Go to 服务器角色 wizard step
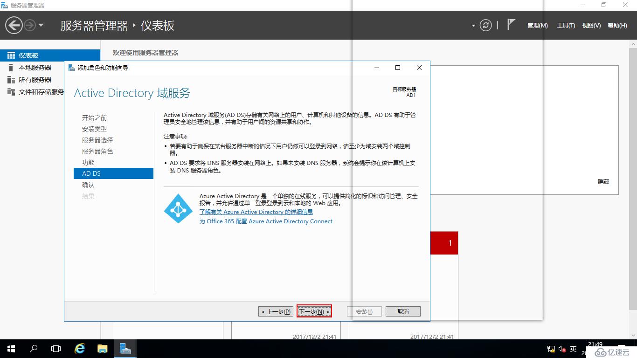The height and width of the screenshot is (358, 637). pos(97,151)
